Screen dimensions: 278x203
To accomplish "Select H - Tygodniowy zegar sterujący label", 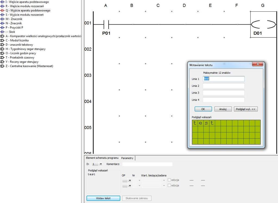I will pyautogui.click(x=26, y=49).
